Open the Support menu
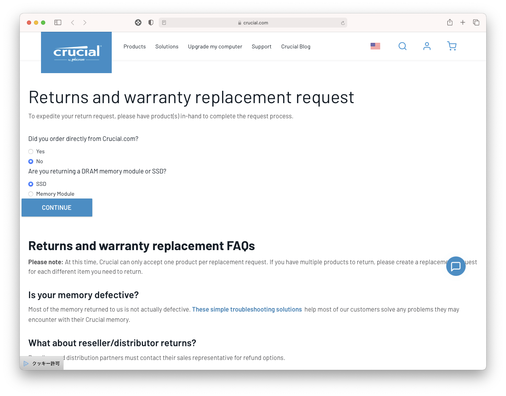506x396 pixels. pyautogui.click(x=261, y=47)
